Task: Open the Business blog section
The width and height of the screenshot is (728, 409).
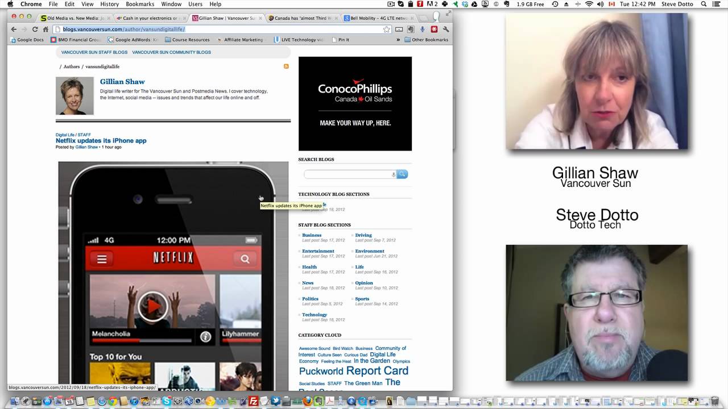Action: coord(312,235)
